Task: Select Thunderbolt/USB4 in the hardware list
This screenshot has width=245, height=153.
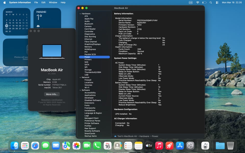Action: 93,72
